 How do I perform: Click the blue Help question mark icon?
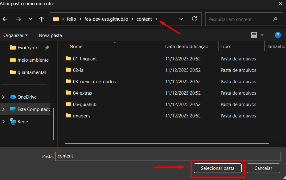tap(278, 35)
